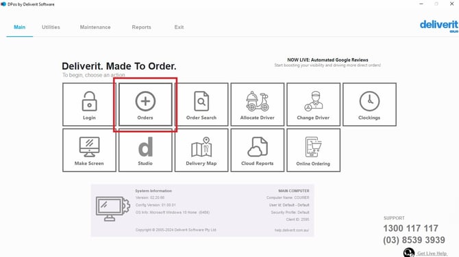Image resolution: width=459 pixels, height=257 pixels.
Task: Select the Main tab
Action: 20,27
